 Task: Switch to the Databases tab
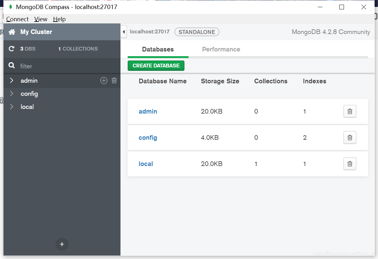tap(158, 49)
